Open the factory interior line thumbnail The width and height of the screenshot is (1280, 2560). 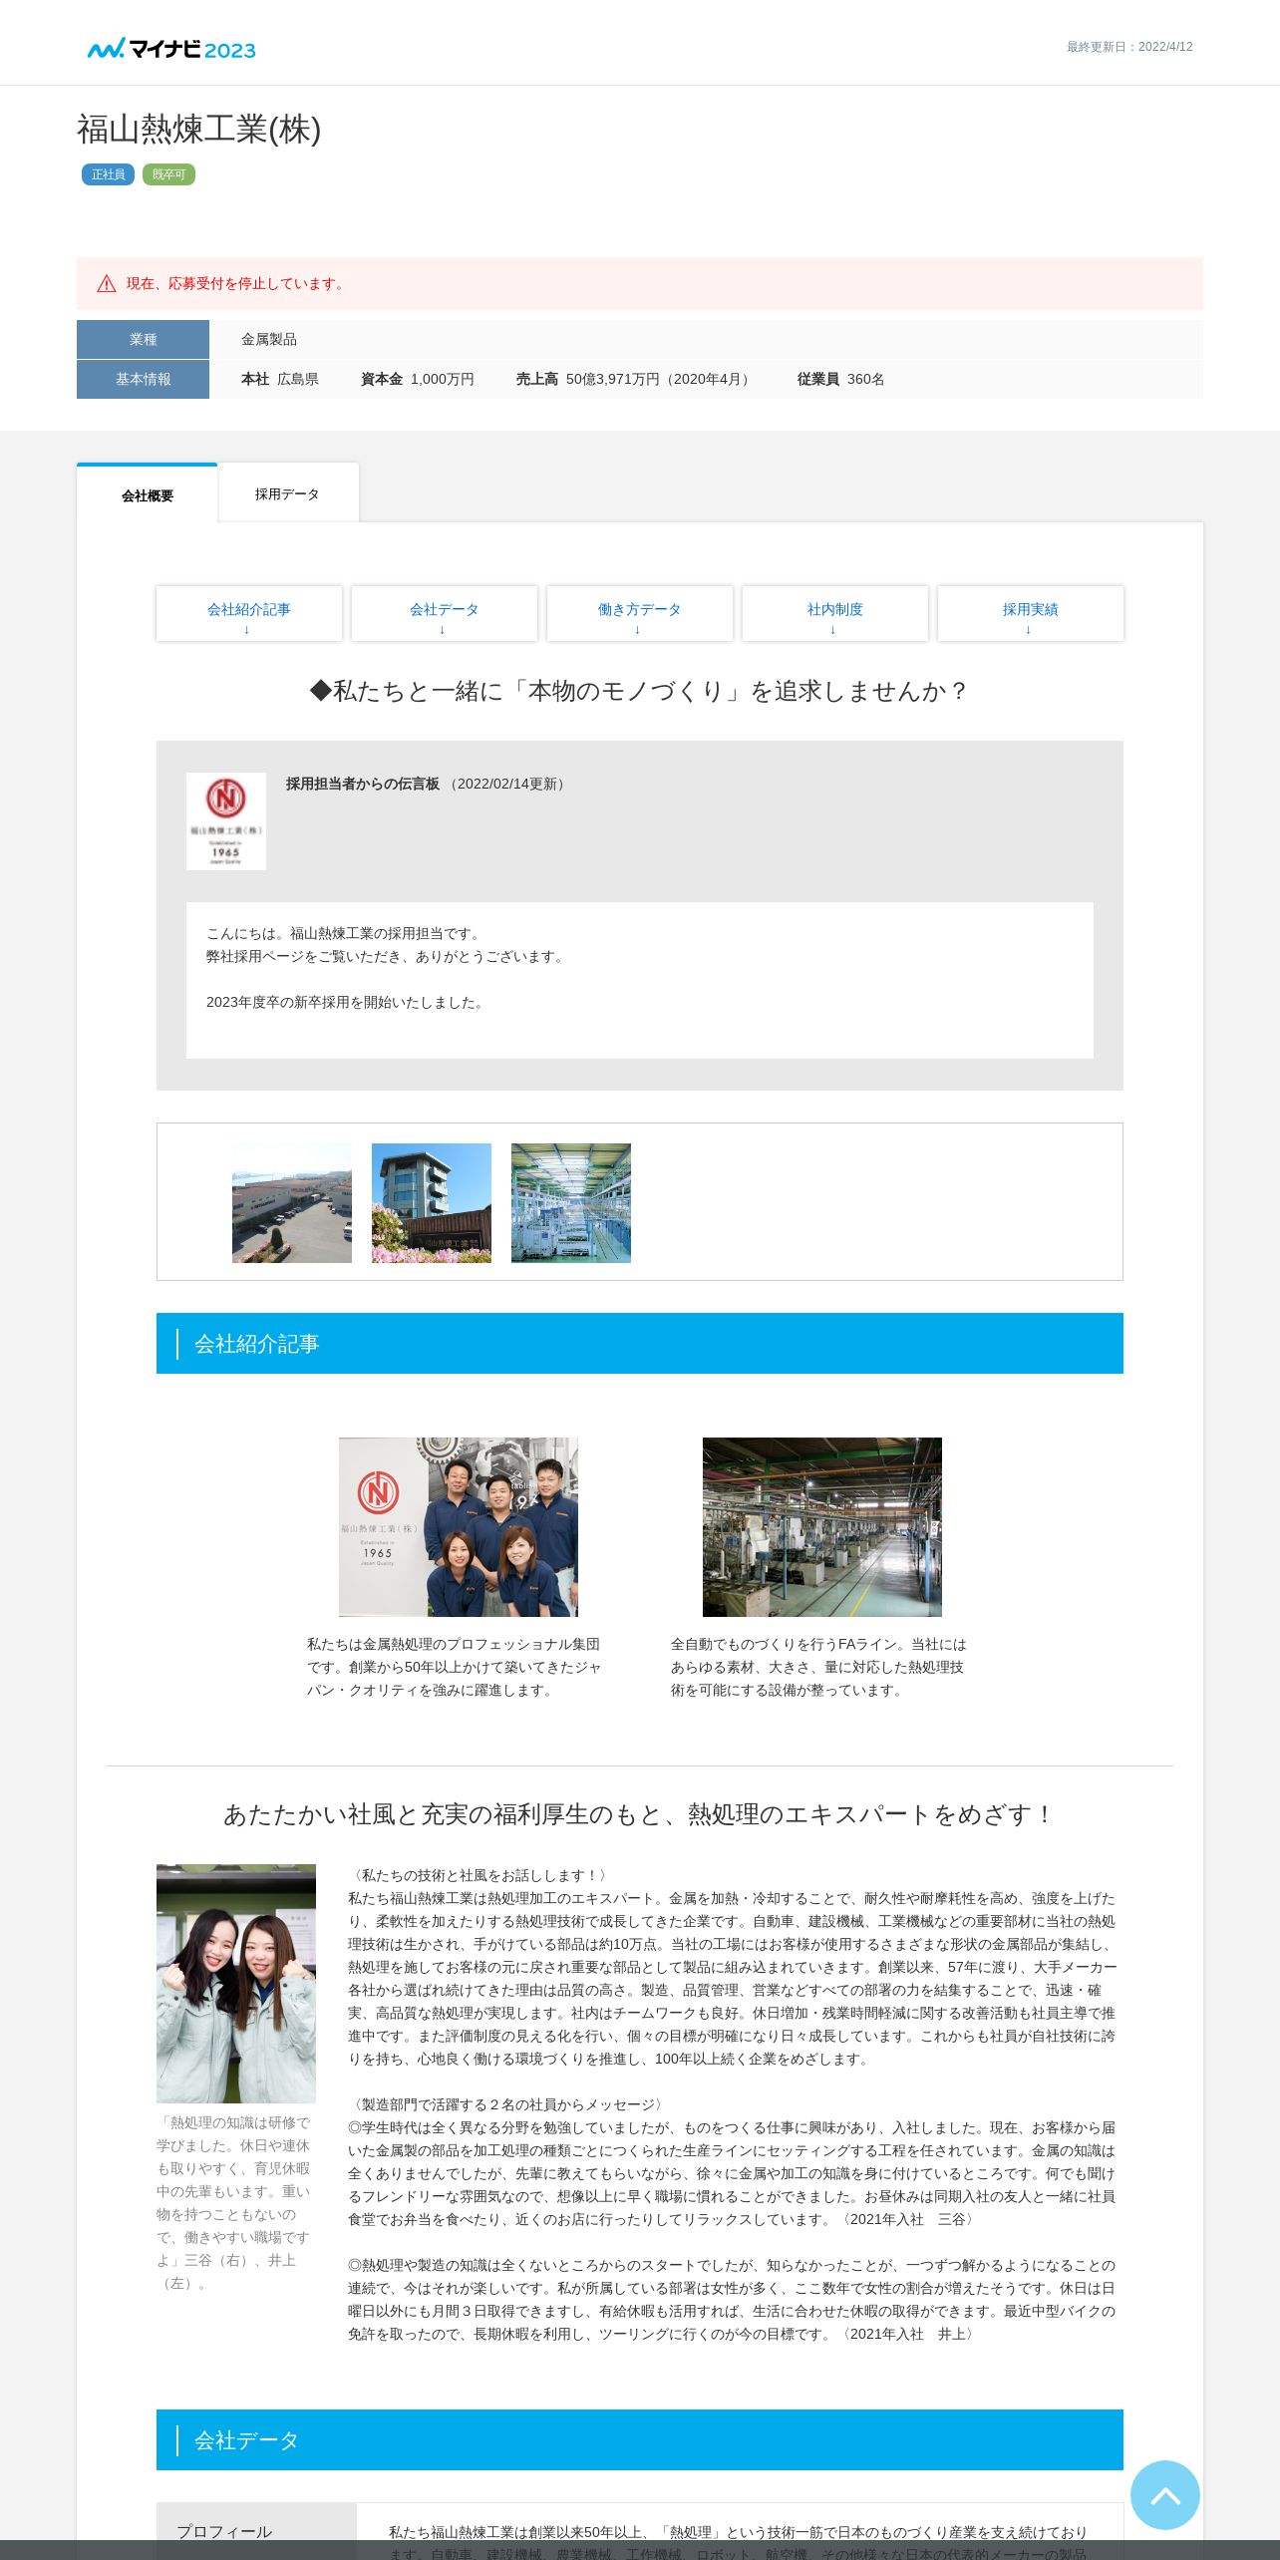pyautogui.click(x=571, y=1203)
